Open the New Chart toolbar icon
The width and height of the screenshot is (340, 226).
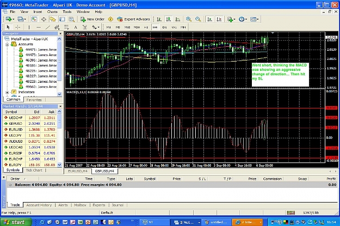[x=9, y=19]
